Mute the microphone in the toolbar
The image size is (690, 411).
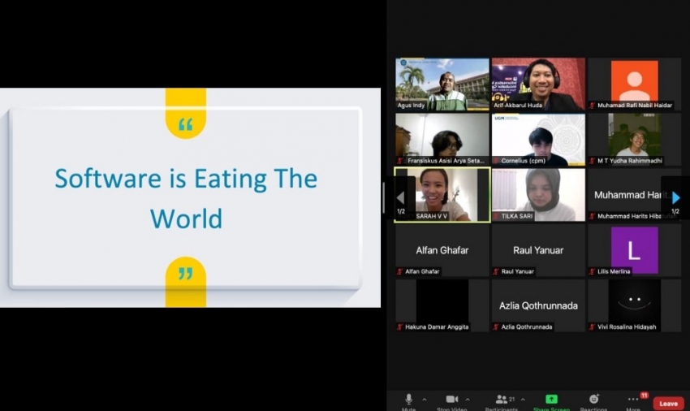pos(408,399)
